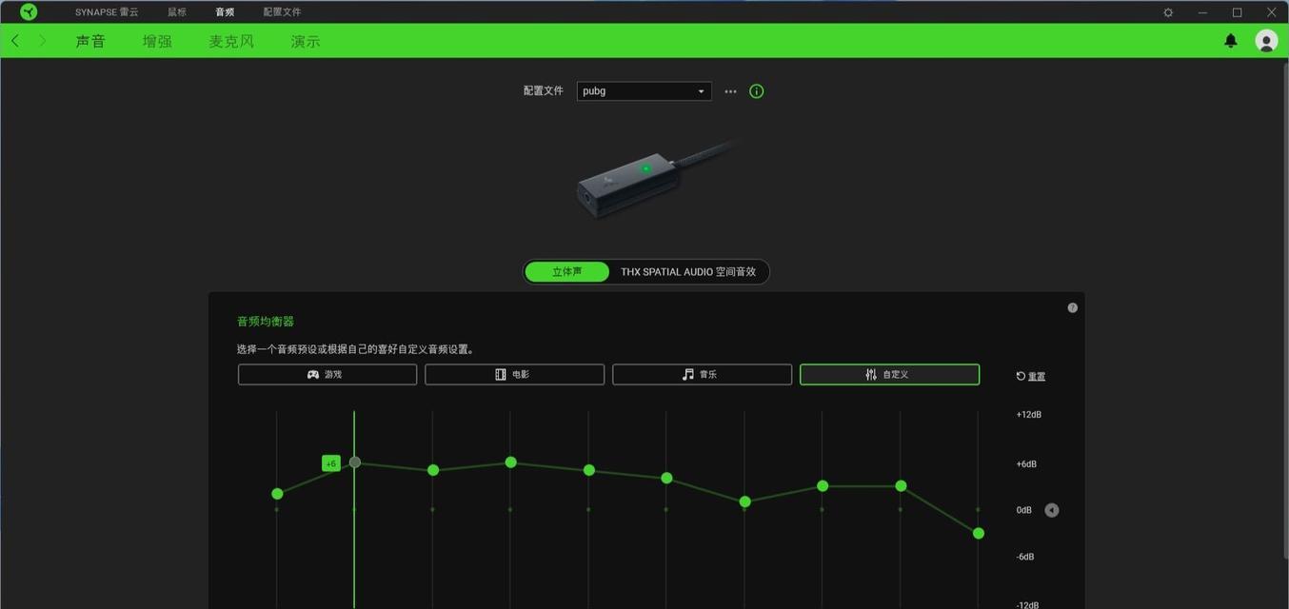This screenshot has height=609, width=1289.
Task: Click the sixth equalizer band handle
Action: [x=666, y=478]
